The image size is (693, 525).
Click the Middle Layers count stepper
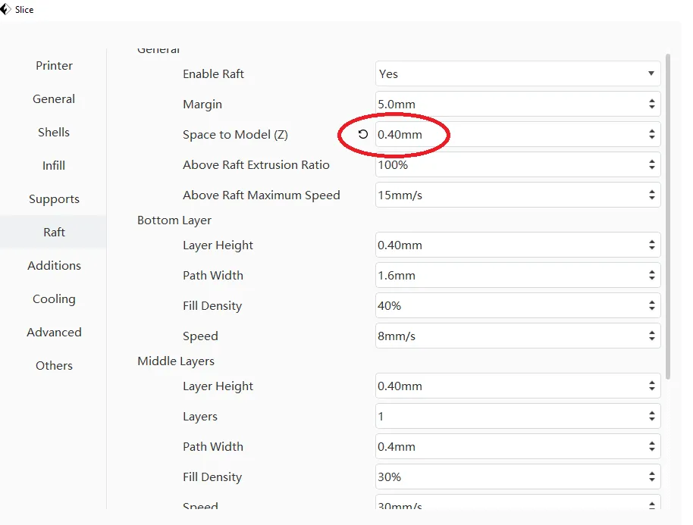[x=652, y=416]
